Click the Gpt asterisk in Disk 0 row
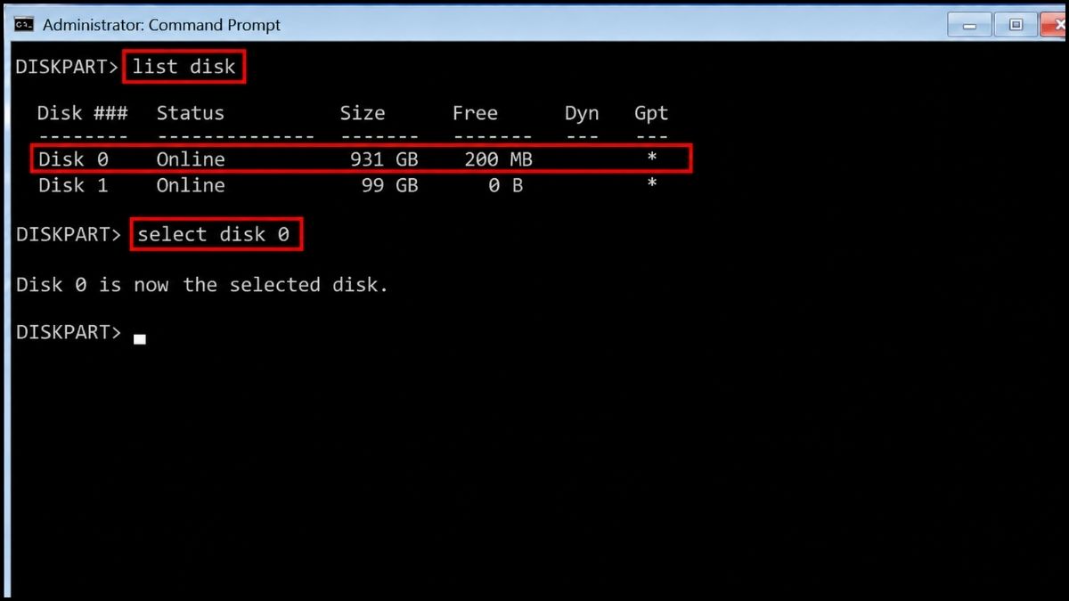Screen dimensions: 1069x601 tap(652, 158)
